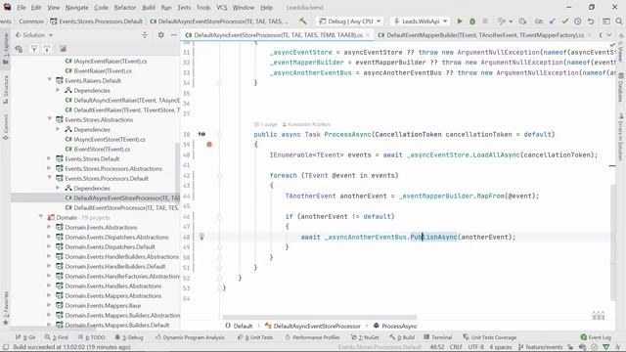Viewport: 626px width, 352px height.
Task: Fold the code block at line 42
Action: coord(219,176)
